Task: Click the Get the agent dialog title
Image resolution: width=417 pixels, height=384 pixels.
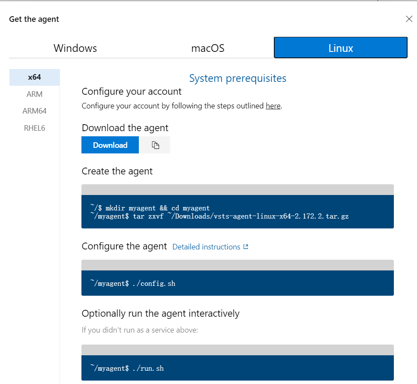Action: [34, 19]
